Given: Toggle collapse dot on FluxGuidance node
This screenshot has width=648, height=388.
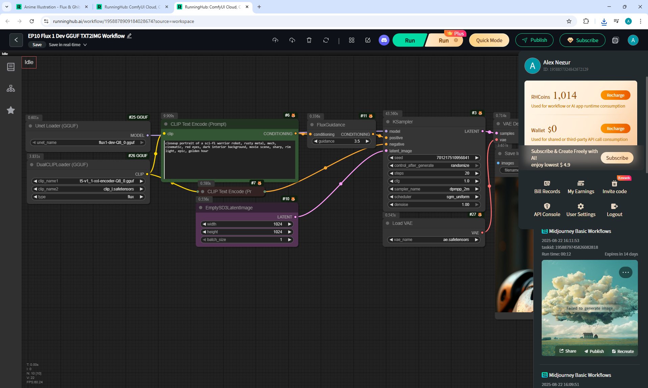Looking at the screenshot, I should click(312, 125).
